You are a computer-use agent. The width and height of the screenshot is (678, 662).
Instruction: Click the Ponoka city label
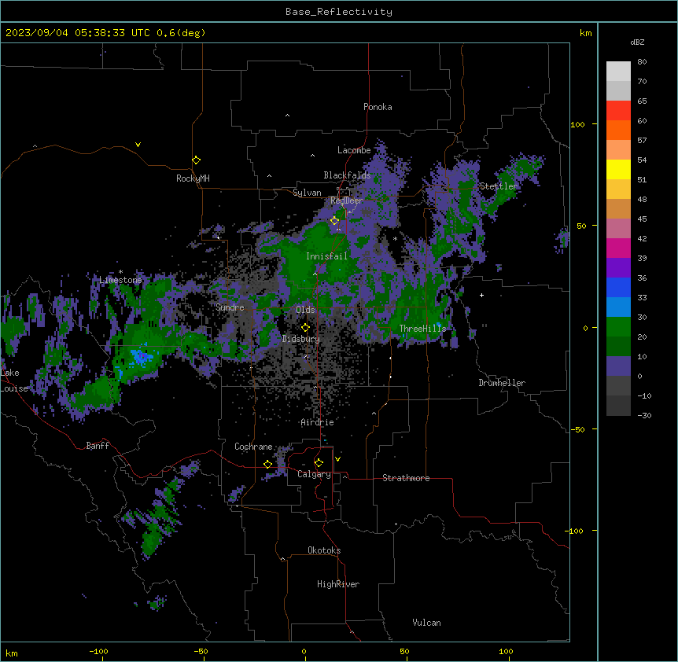[x=378, y=107]
